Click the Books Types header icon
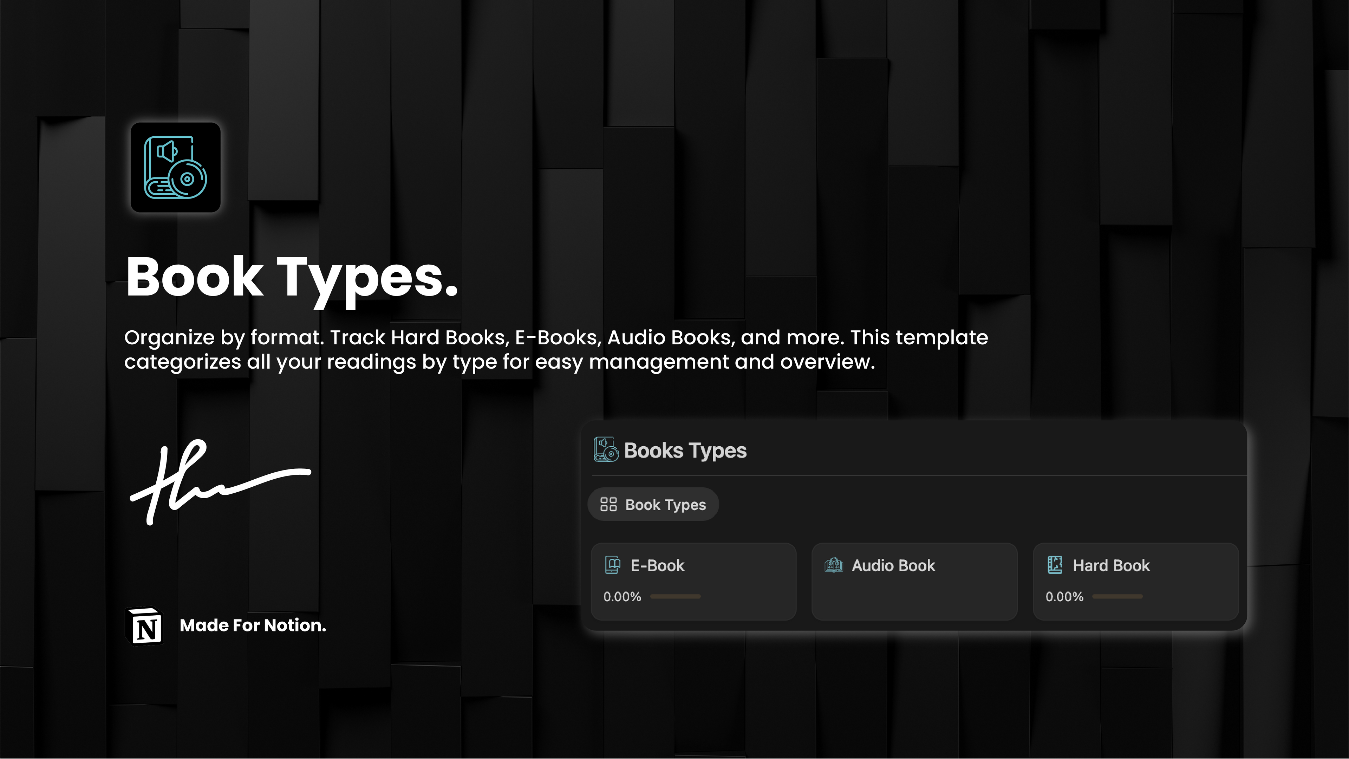Viewport: 1349px width, 759px height. pyautogui.click(x=606, y=450)
